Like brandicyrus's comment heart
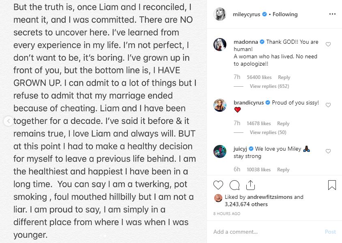 [x=328, y=105]
